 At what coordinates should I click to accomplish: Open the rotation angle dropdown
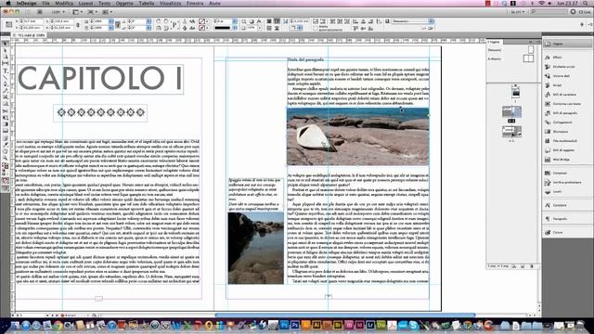click(148, 21)
